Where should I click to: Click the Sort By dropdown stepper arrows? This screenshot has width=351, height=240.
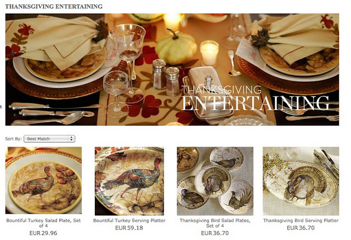[x=71, y=139]
